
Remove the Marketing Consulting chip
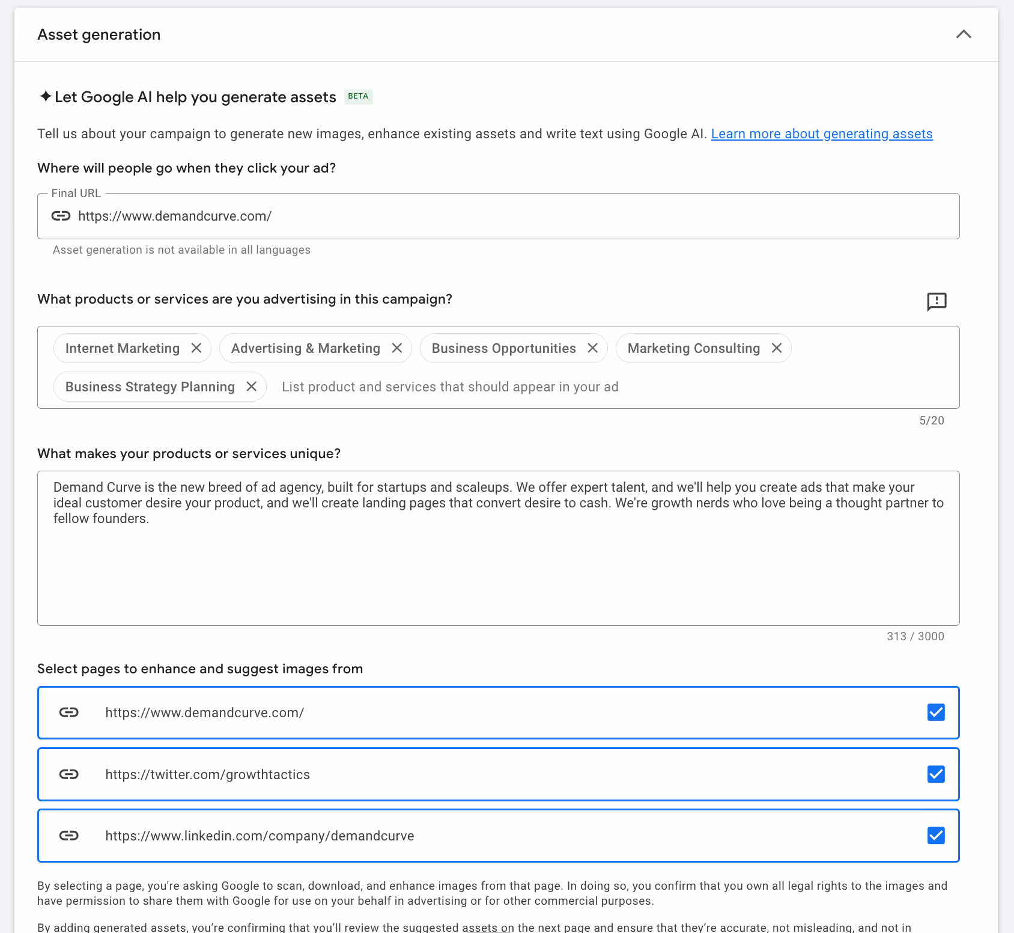coord(777,348)
